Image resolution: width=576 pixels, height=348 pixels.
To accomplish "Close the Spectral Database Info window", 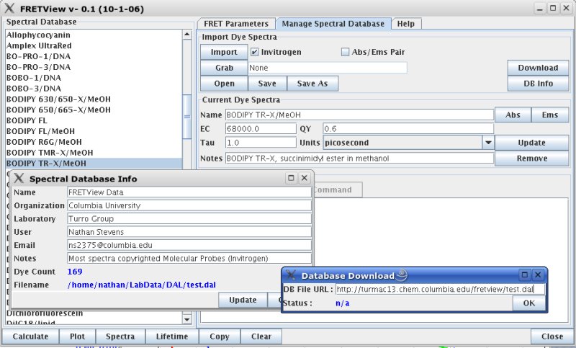I will [305, 178].
